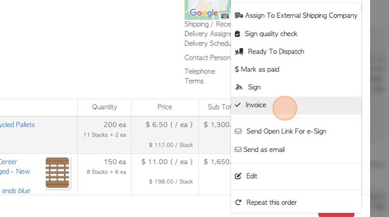Click the envelope icon beside Send as email
389x217 pixels.
[x=238, y=150]
